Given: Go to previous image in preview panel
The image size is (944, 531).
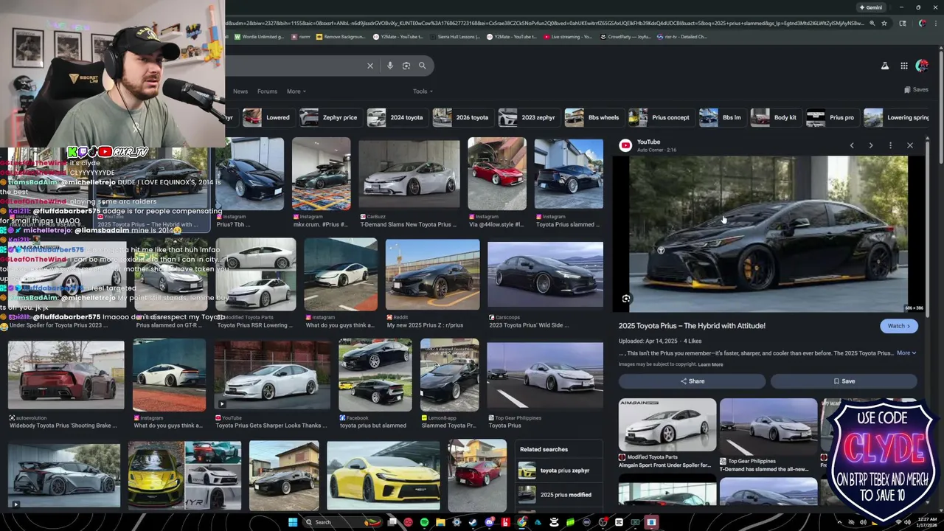Looking at the screenshot, I should click(852, 145).
